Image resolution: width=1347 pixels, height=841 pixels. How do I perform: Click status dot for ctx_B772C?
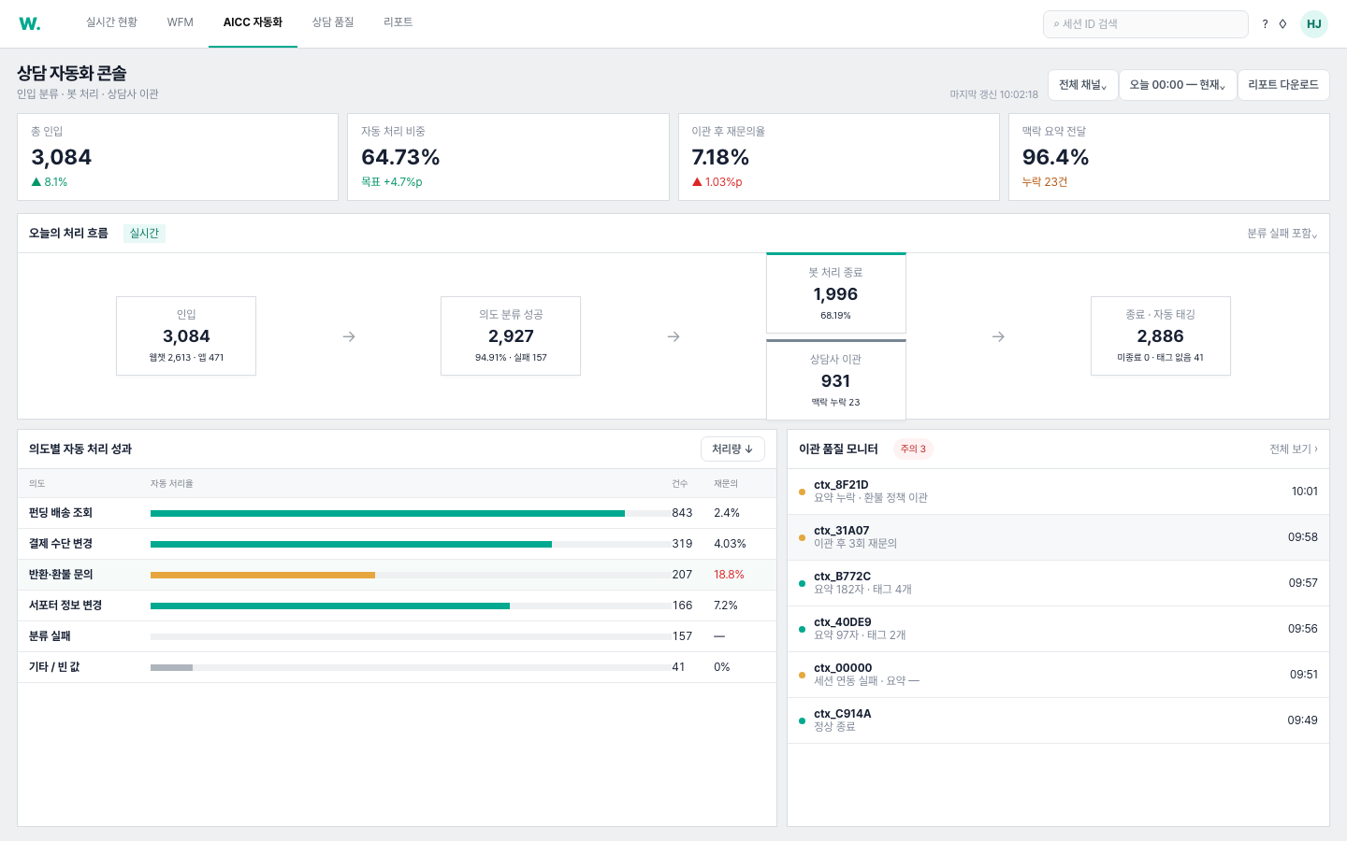coord(802,583)
